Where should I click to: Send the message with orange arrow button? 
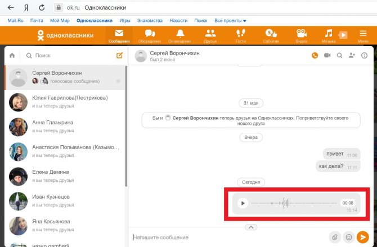pyautogui.click(x=362, y=237)
